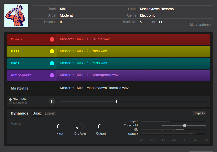Pause playback with the pause button
This screenshot has height=152, width=217.
[x=52, y=101]
